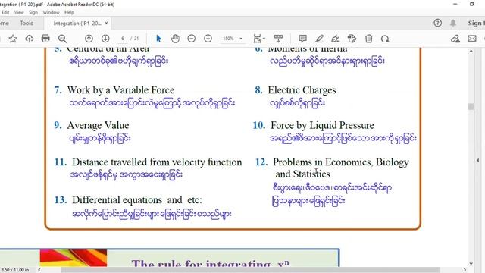
Task: Click the horizontal scrollbar thumb
Action: coord(250,270)
